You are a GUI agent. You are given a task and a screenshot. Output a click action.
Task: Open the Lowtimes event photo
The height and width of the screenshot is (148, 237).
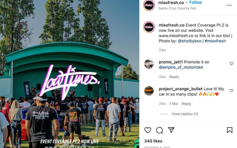(69, 74)
